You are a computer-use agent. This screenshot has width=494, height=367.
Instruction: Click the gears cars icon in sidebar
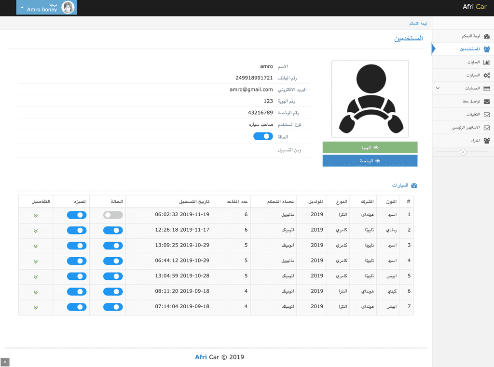pos(487,75)
